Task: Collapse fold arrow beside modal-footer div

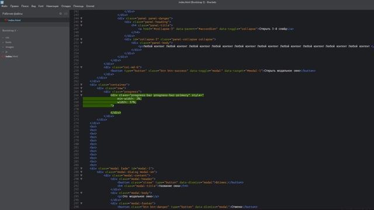Action: 81,204
